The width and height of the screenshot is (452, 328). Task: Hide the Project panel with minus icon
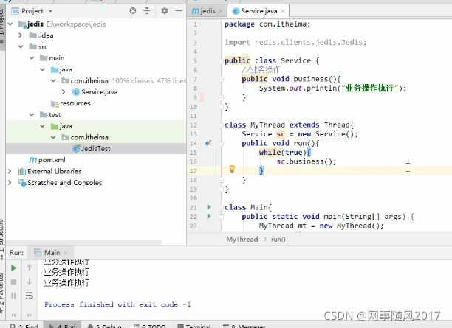pyautogui.click(x=179, y=11)
